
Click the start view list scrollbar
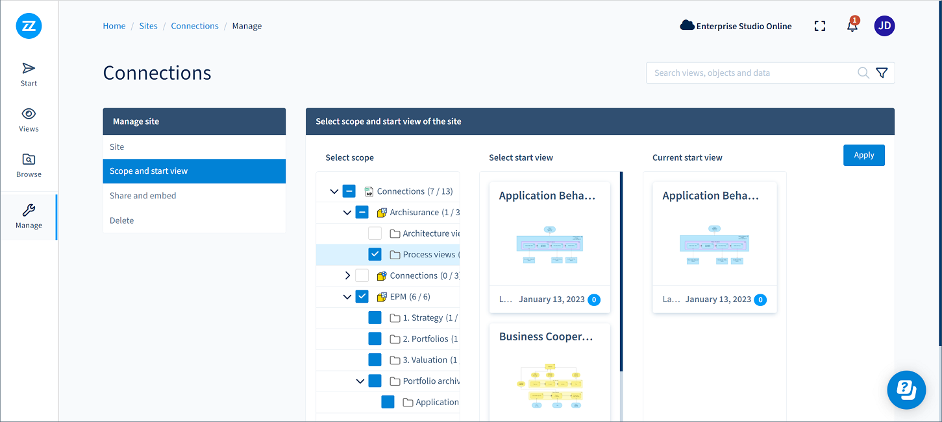point(621,272)
